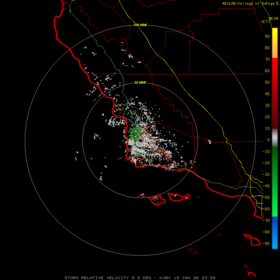Click the NEXLAB-College of DuPage credit text
The width and height of the screenshot is (280, 280).
[x=250, y=3]
